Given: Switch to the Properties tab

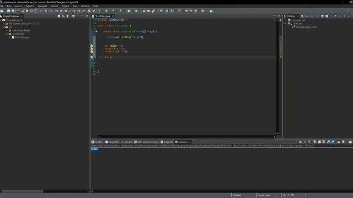Looking at the screenshot, I should pos(112,142).
